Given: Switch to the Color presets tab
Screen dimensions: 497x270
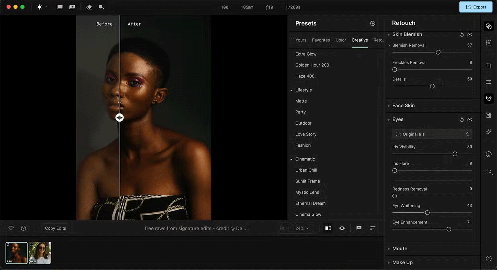Looking at the screenshot, I should 341,40.
